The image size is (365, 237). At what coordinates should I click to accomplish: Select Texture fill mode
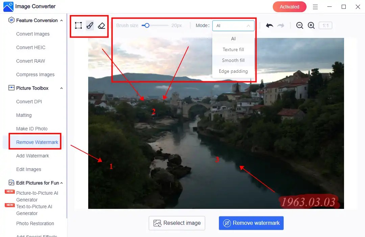tap(233, 49)
